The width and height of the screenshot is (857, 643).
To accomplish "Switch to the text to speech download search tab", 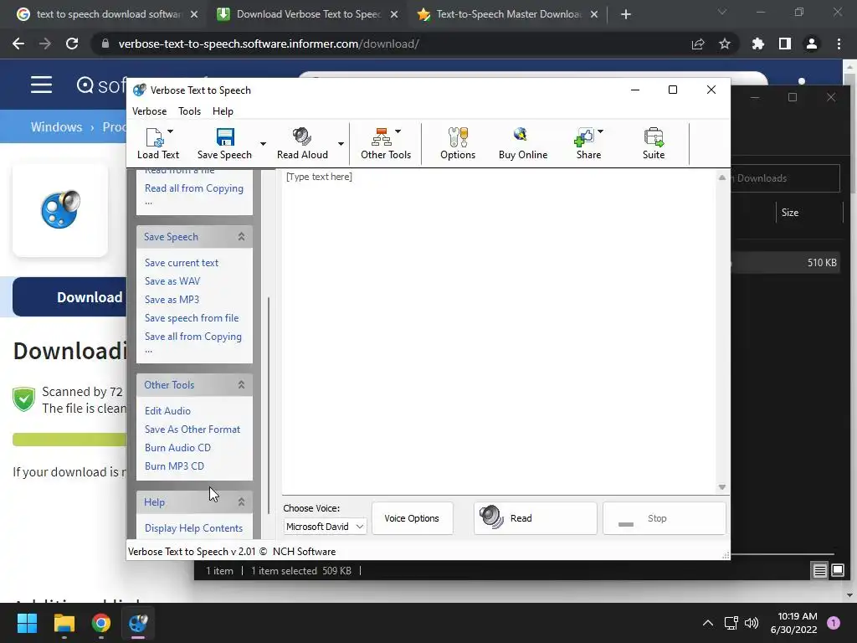I will [107, 14].
